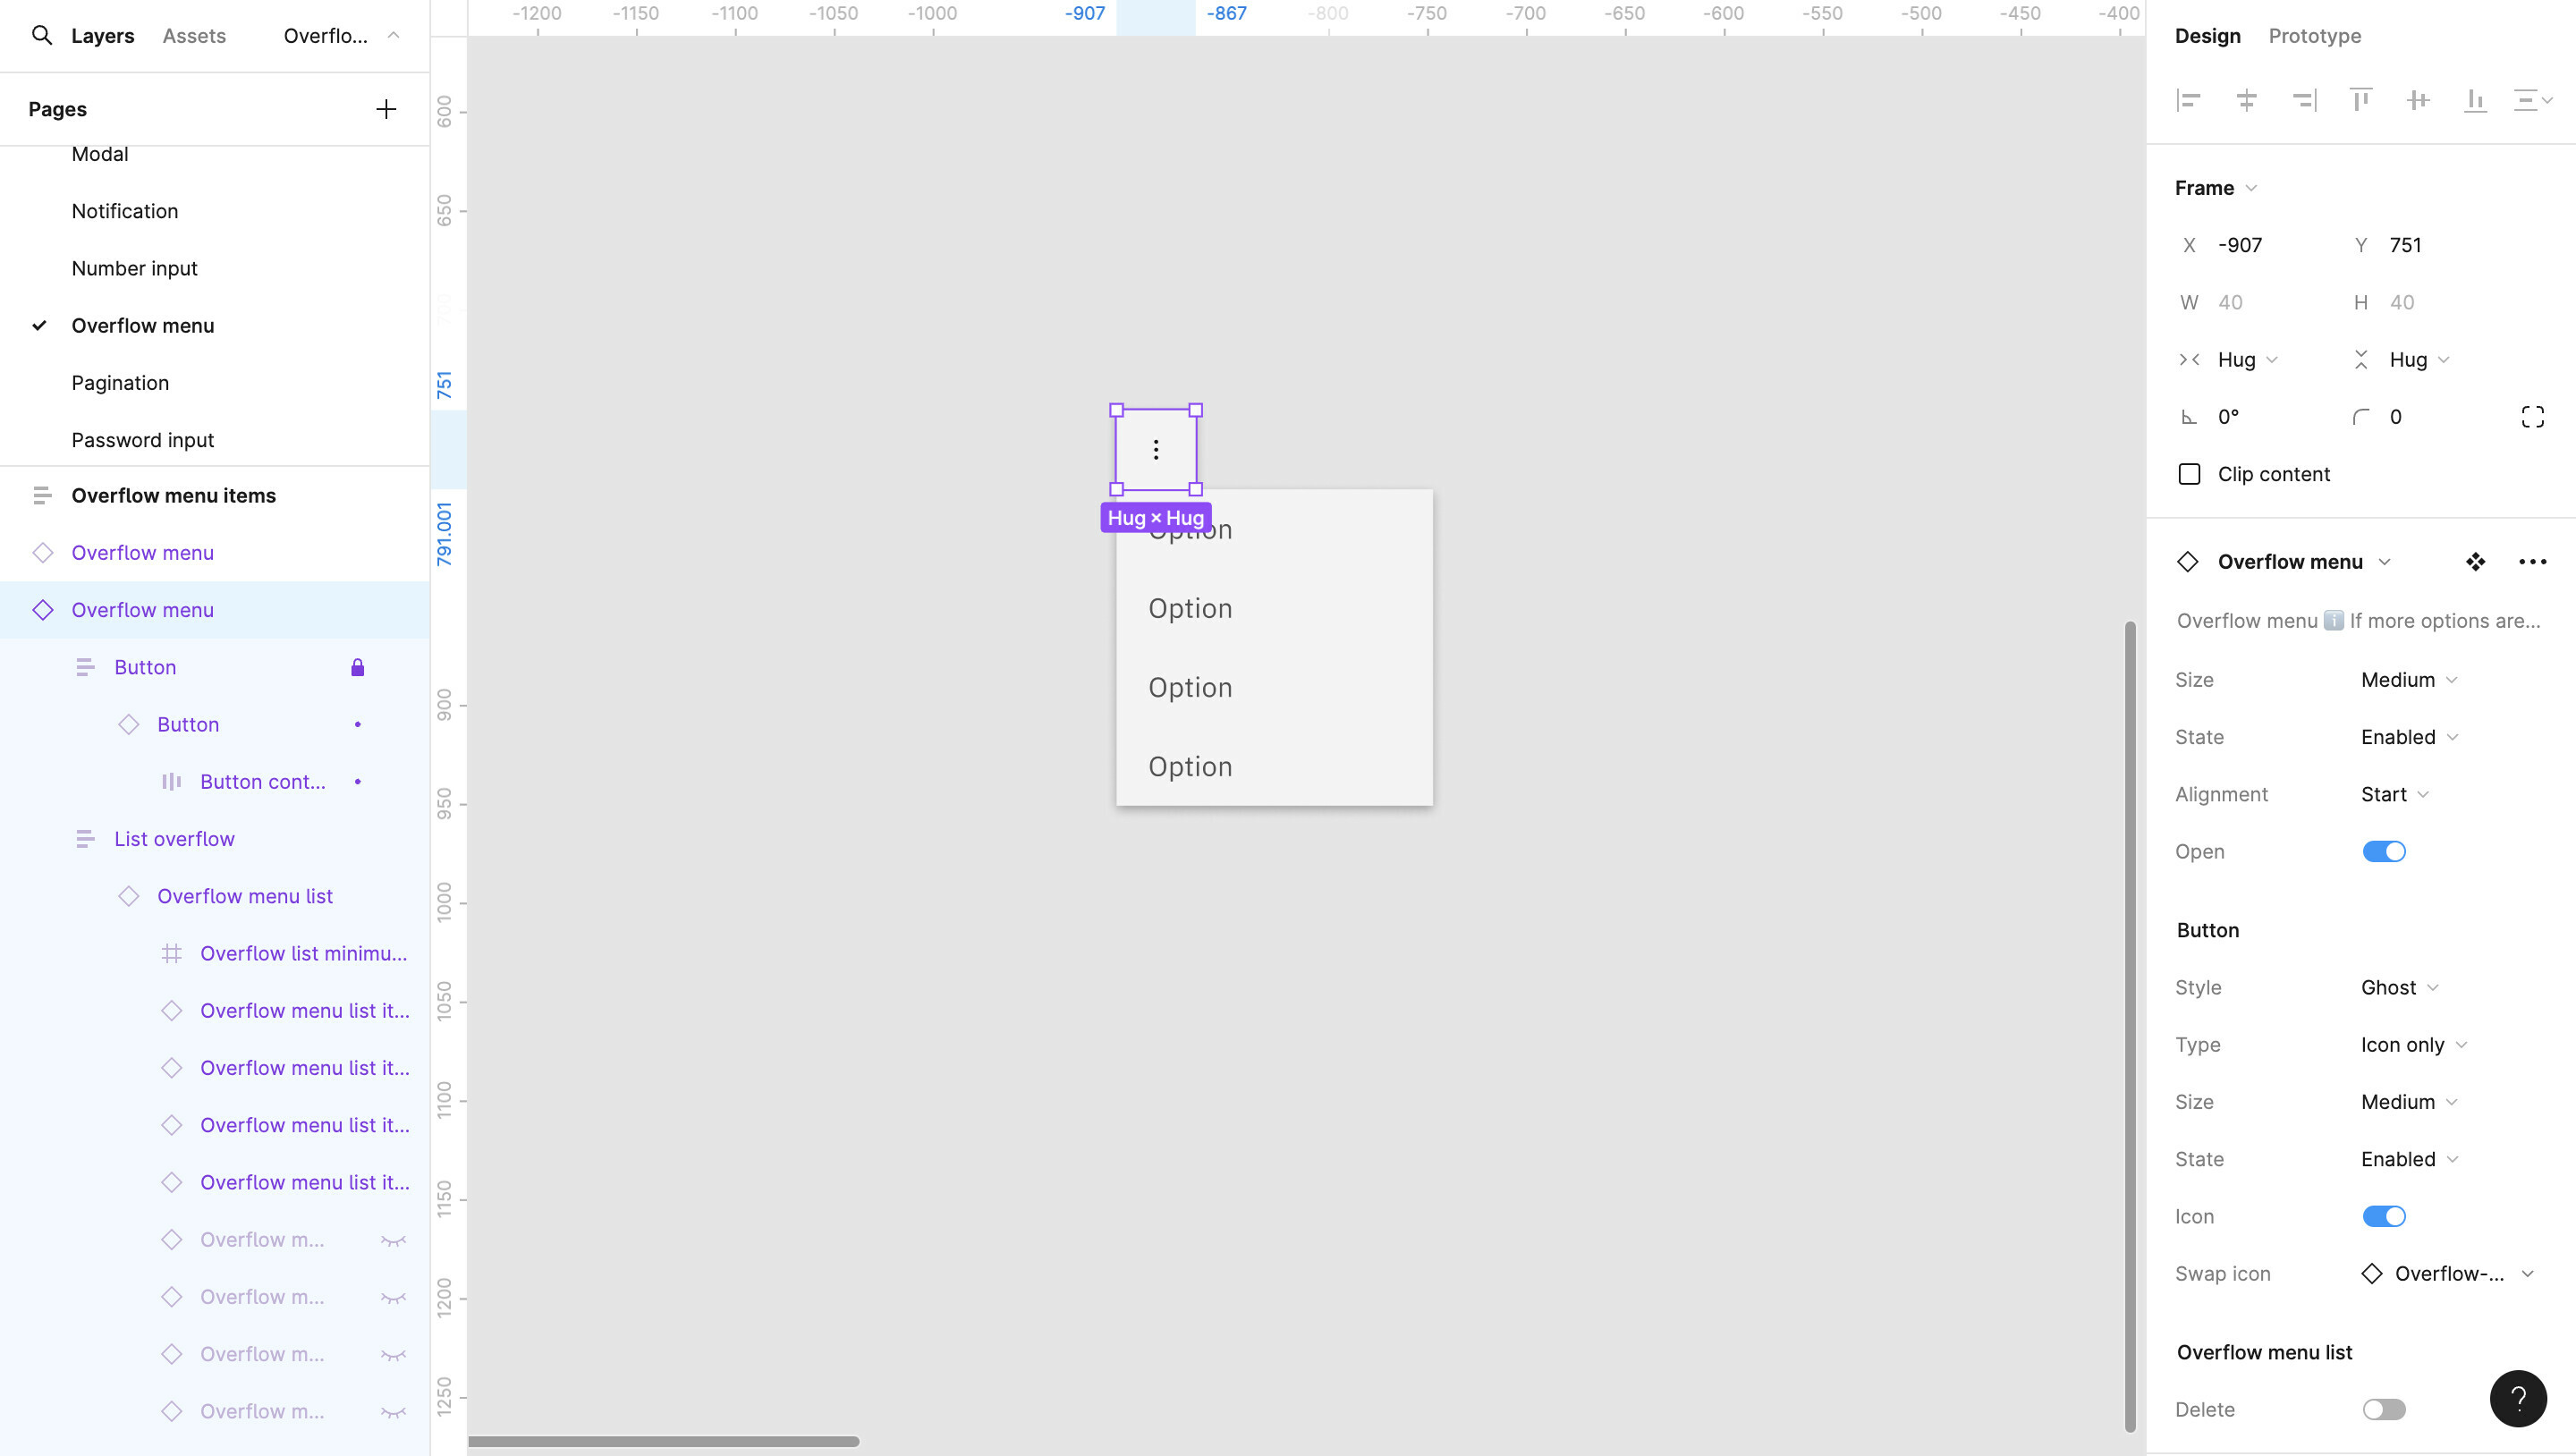Click the List overflow layer icon

pyautogui.click(x=85, y=839)
